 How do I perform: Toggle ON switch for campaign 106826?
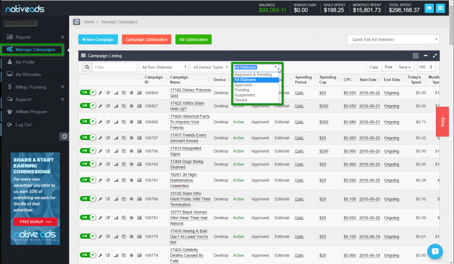(88, 122)
